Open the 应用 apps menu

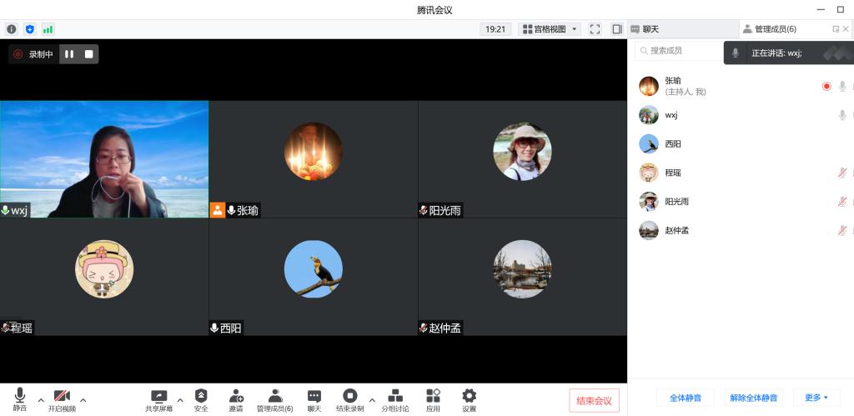[x=433, y=399]
